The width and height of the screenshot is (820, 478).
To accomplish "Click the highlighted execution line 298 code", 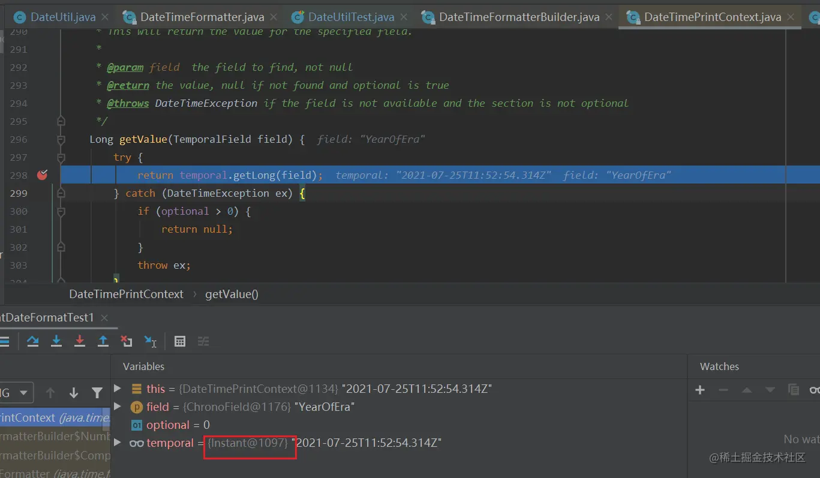I will tap(230, 175).
